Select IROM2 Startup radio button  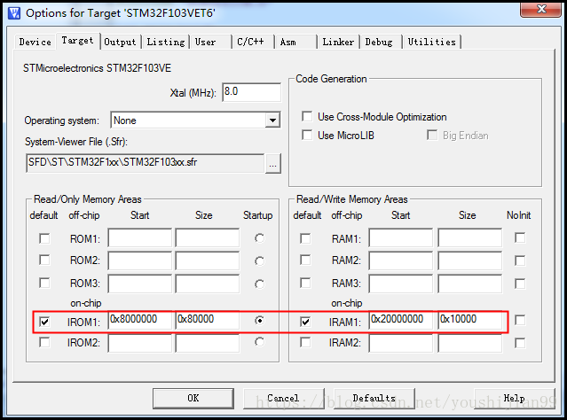[259, 342]
